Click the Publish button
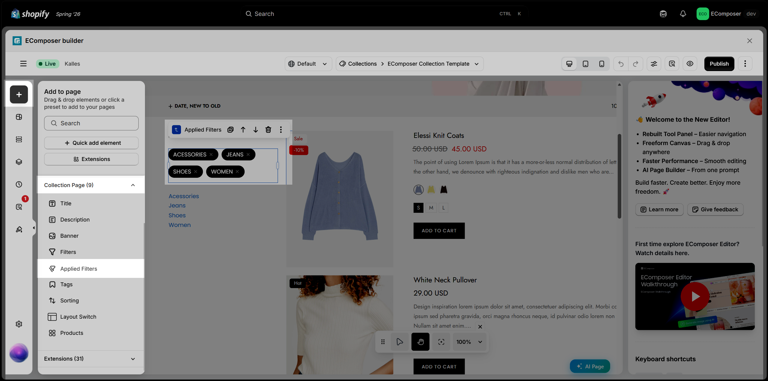Viewport: 768px width, 381px height. [719, 64]
